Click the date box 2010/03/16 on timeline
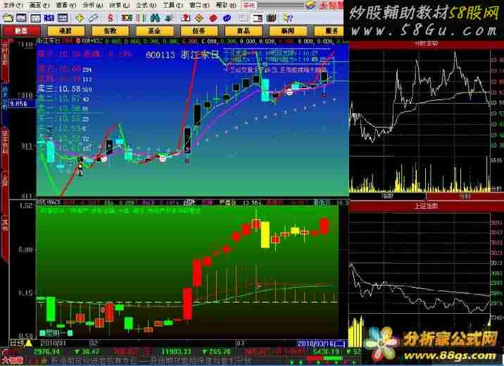 pyautogui.click(x=321, y=343)
